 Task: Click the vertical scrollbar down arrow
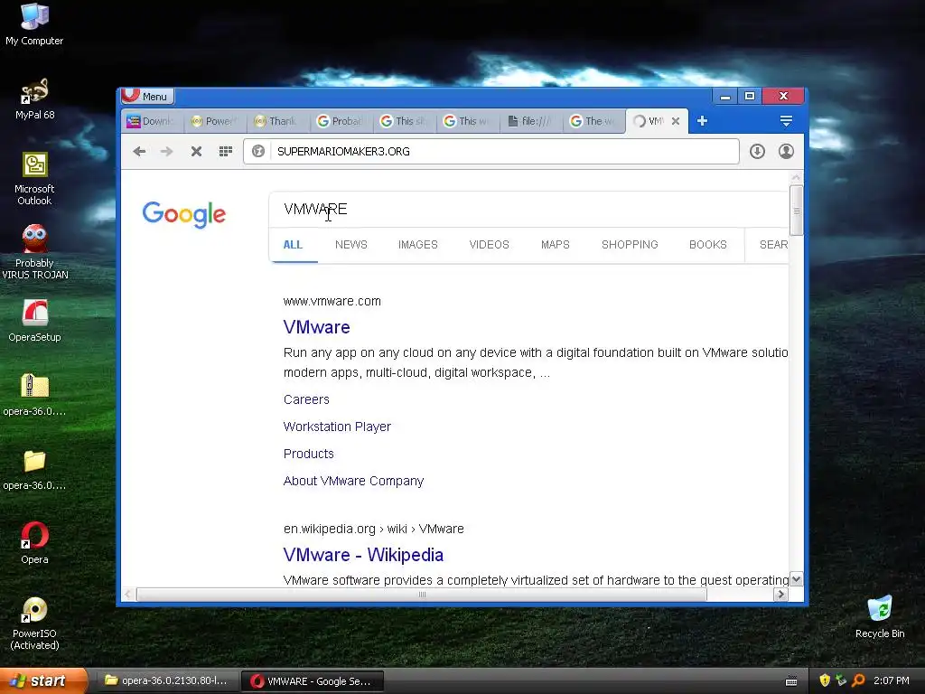pos(796,579)
